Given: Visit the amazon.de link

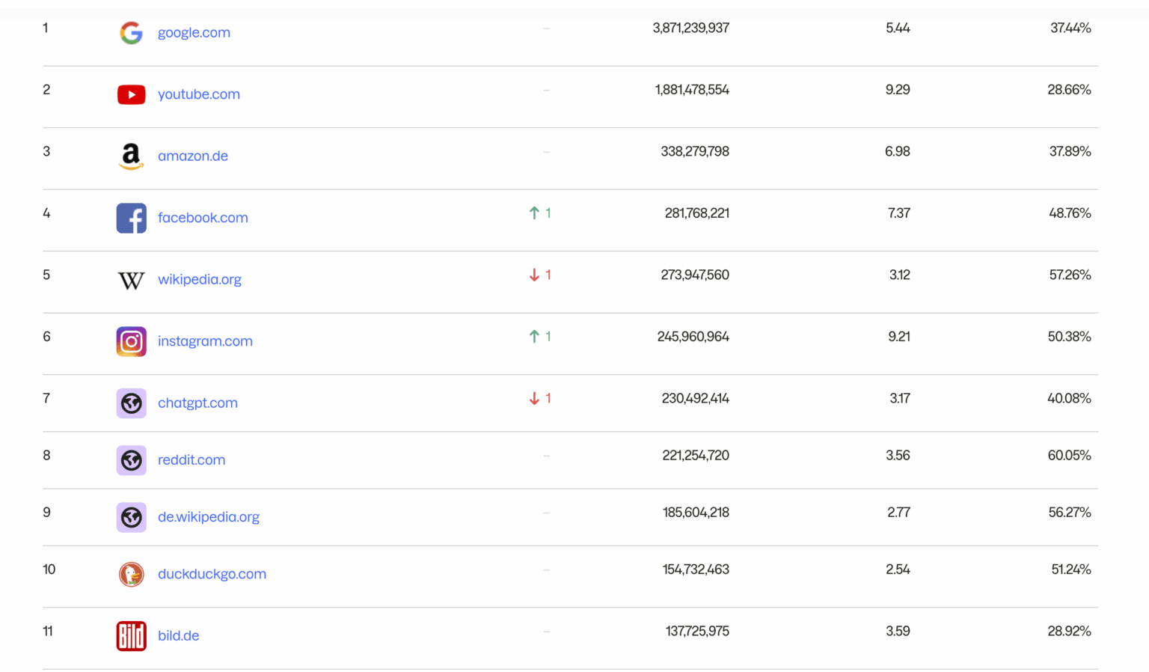Looking at the screenshot, I should [192, 156].
